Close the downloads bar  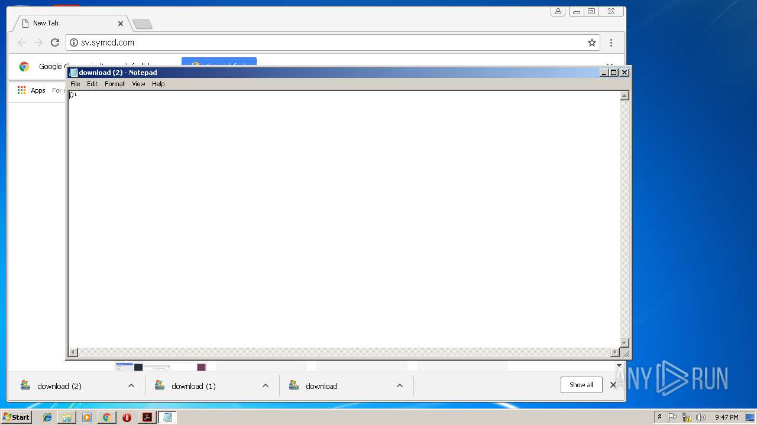(613, 385)
